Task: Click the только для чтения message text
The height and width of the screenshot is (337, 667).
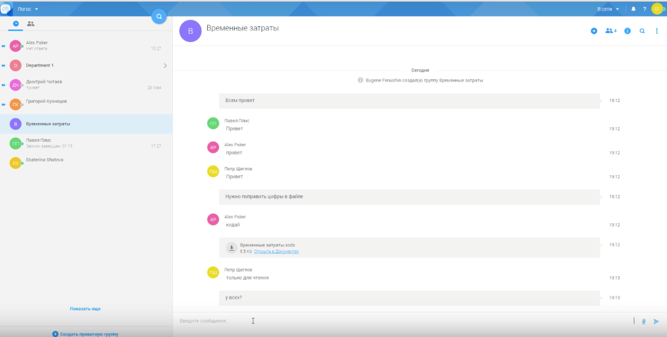Action: (247, 278)
